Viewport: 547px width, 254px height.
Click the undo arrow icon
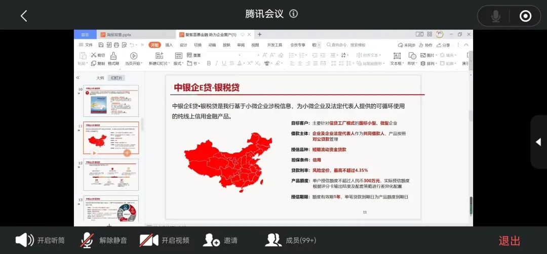pyautogui.click(x=132, y=45)
